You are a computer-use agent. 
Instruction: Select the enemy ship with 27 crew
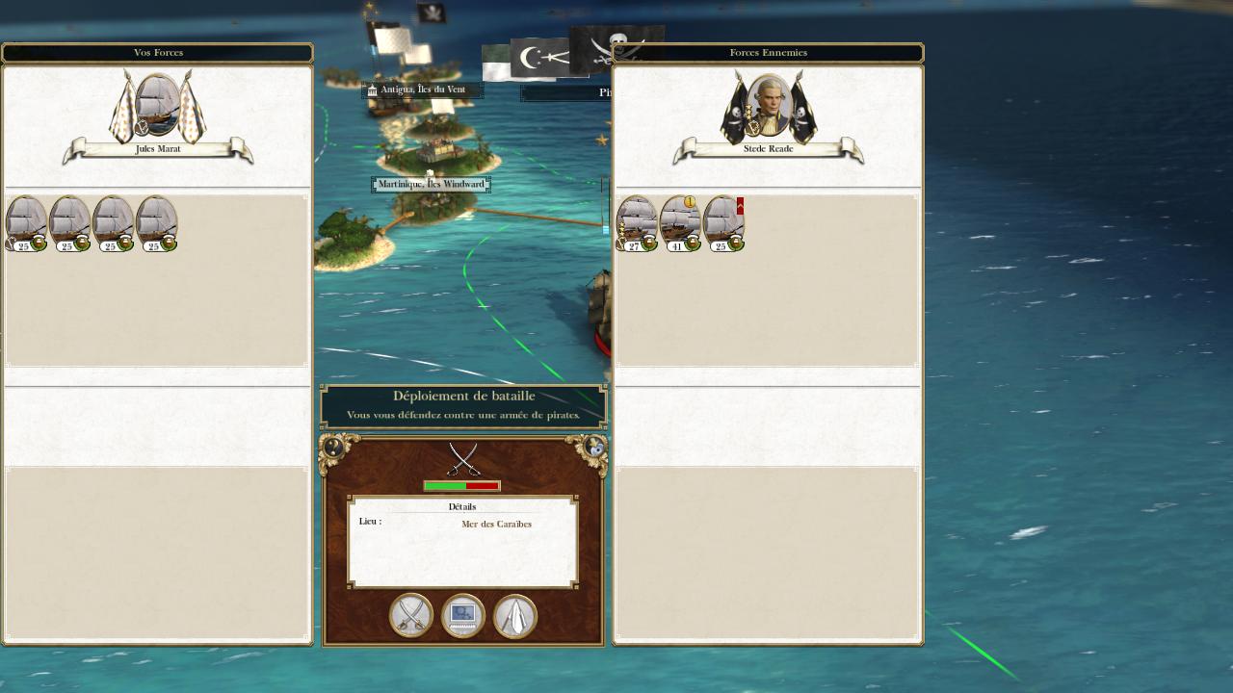click(x=637, y=223)
